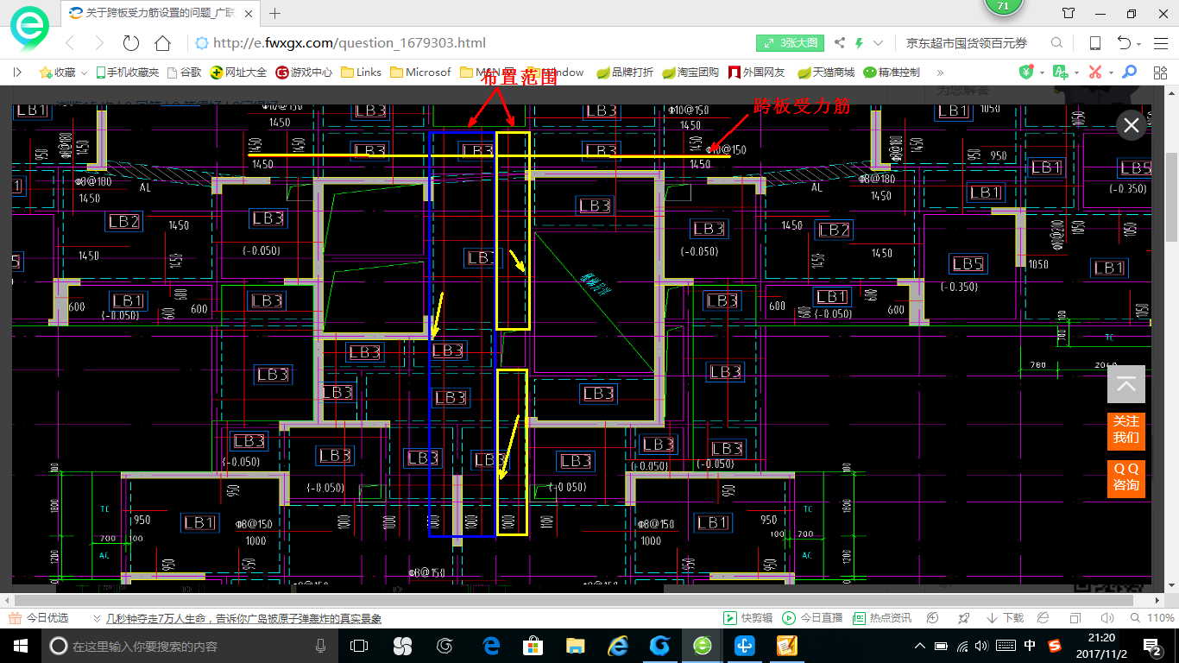Open the 品牌打折 bookmark
This screenshot has width=1179, height=663.
(x=625, y=73)
